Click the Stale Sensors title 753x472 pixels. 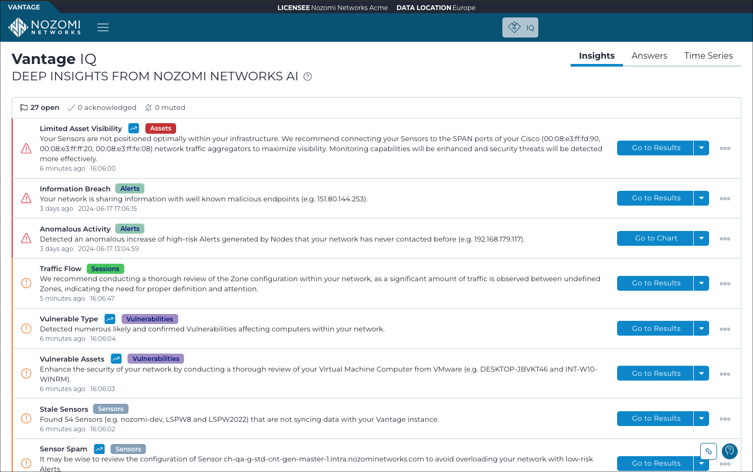[x=64, y=409]
